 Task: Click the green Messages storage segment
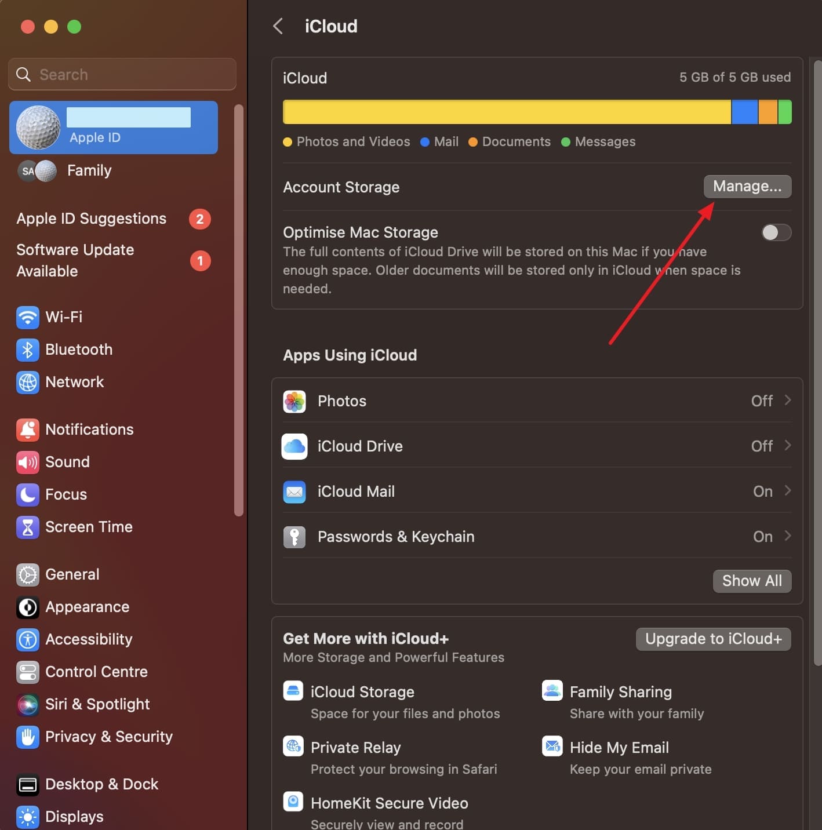785,112
